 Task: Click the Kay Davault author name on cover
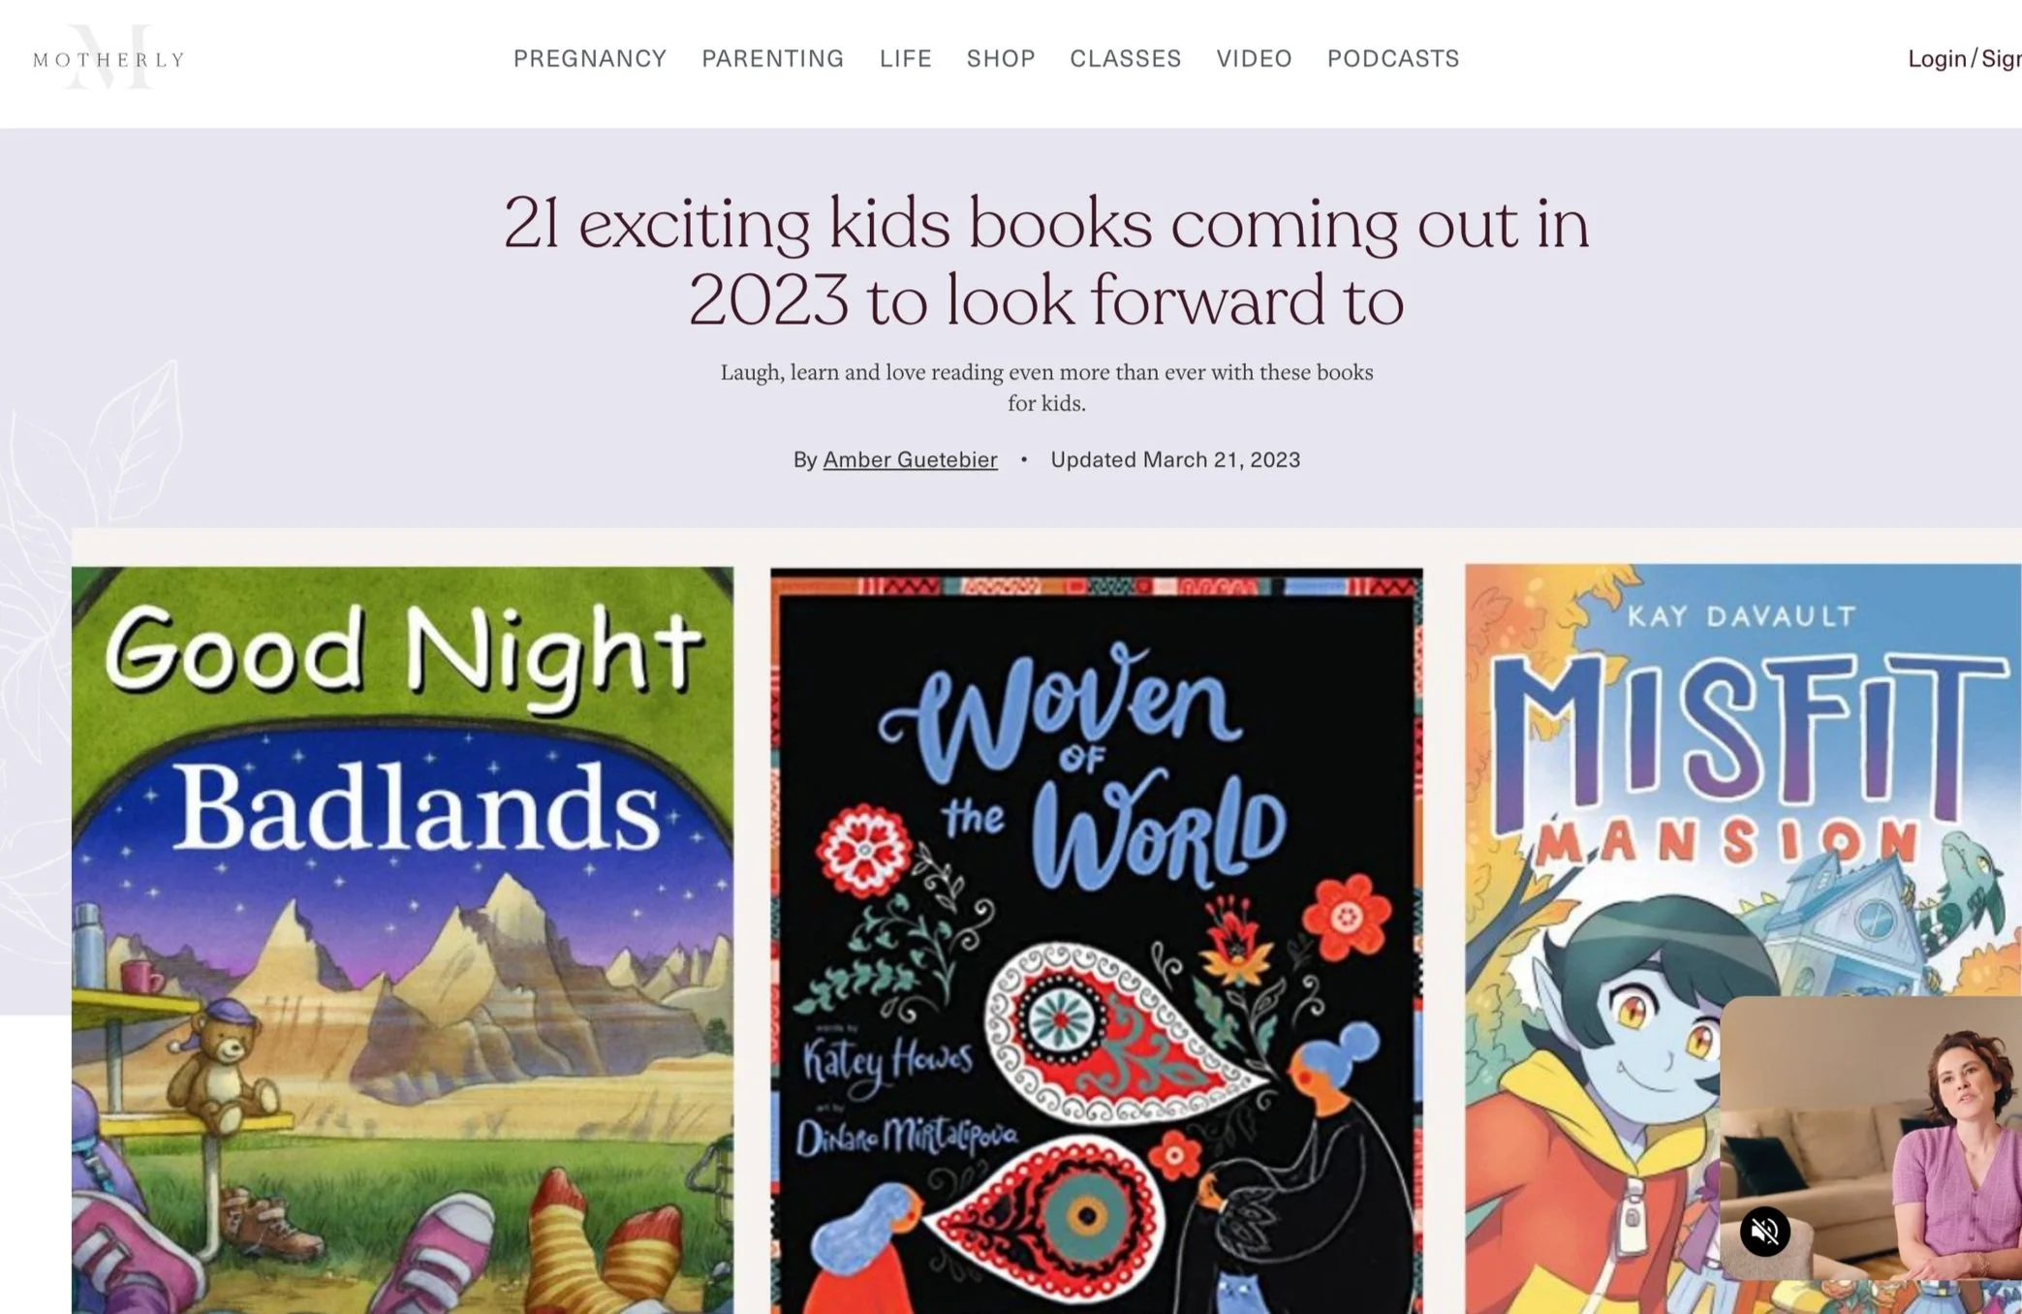(x=1741, y=616)
